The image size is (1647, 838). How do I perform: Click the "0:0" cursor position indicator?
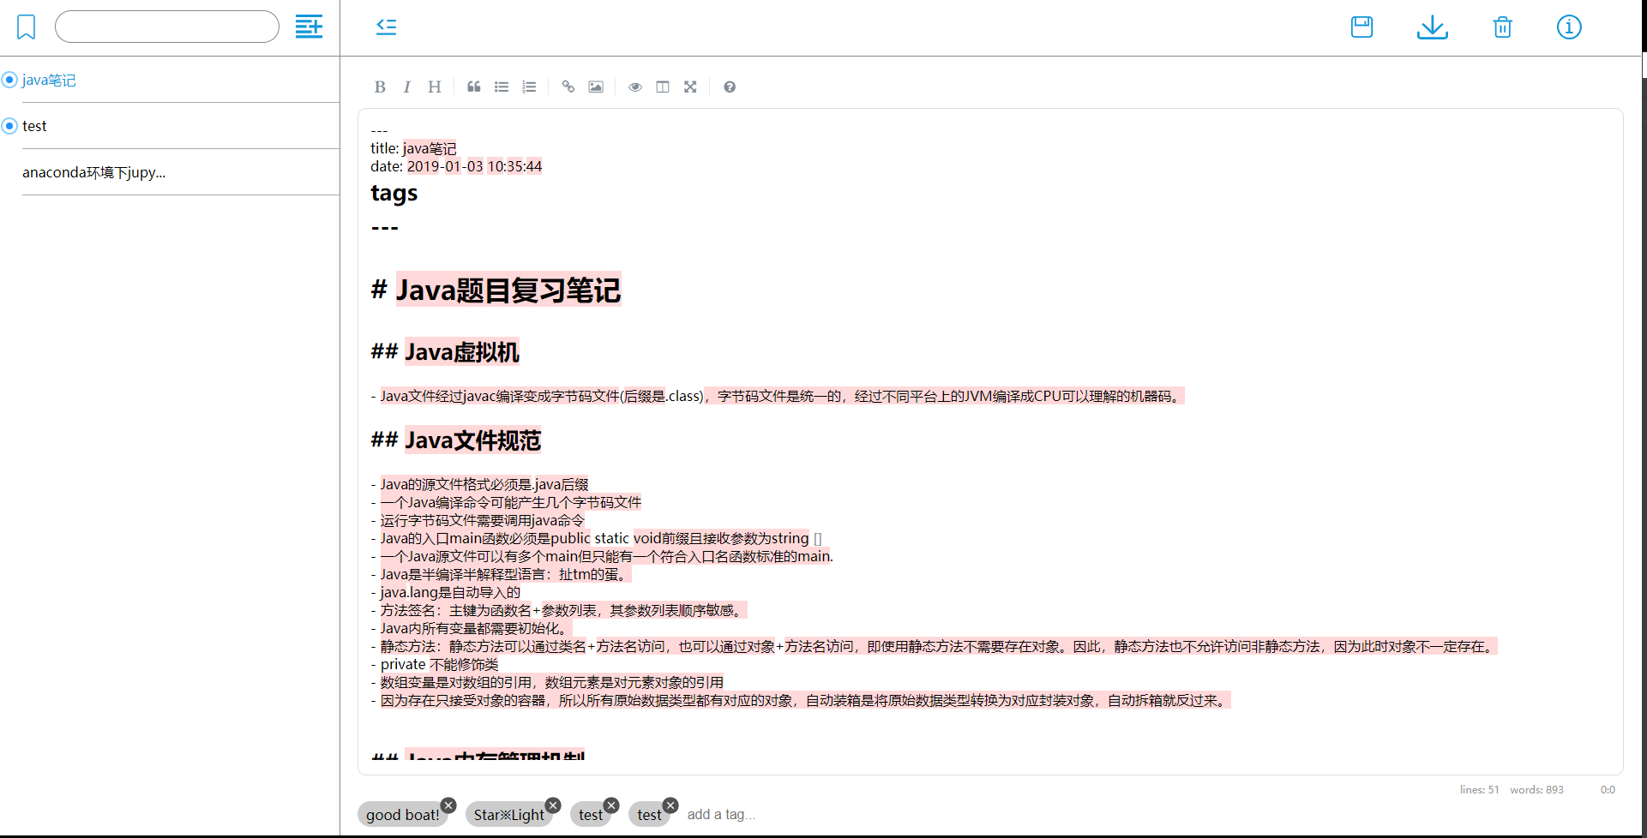1608,790
